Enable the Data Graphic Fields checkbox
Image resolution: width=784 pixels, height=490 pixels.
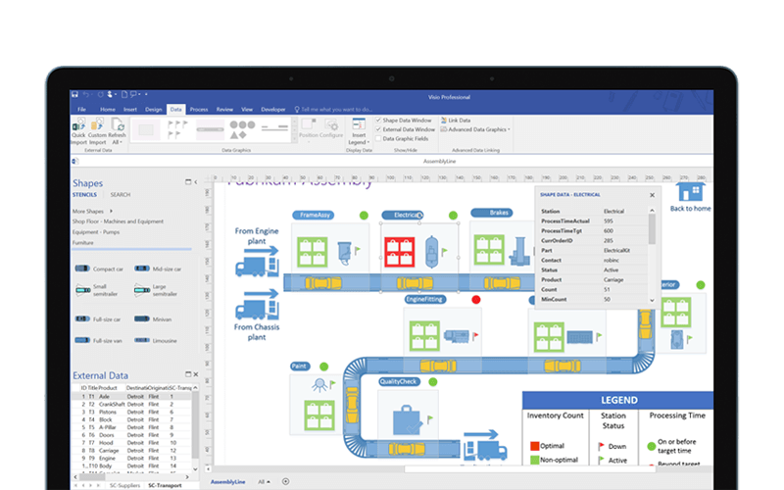pos(378,139)
